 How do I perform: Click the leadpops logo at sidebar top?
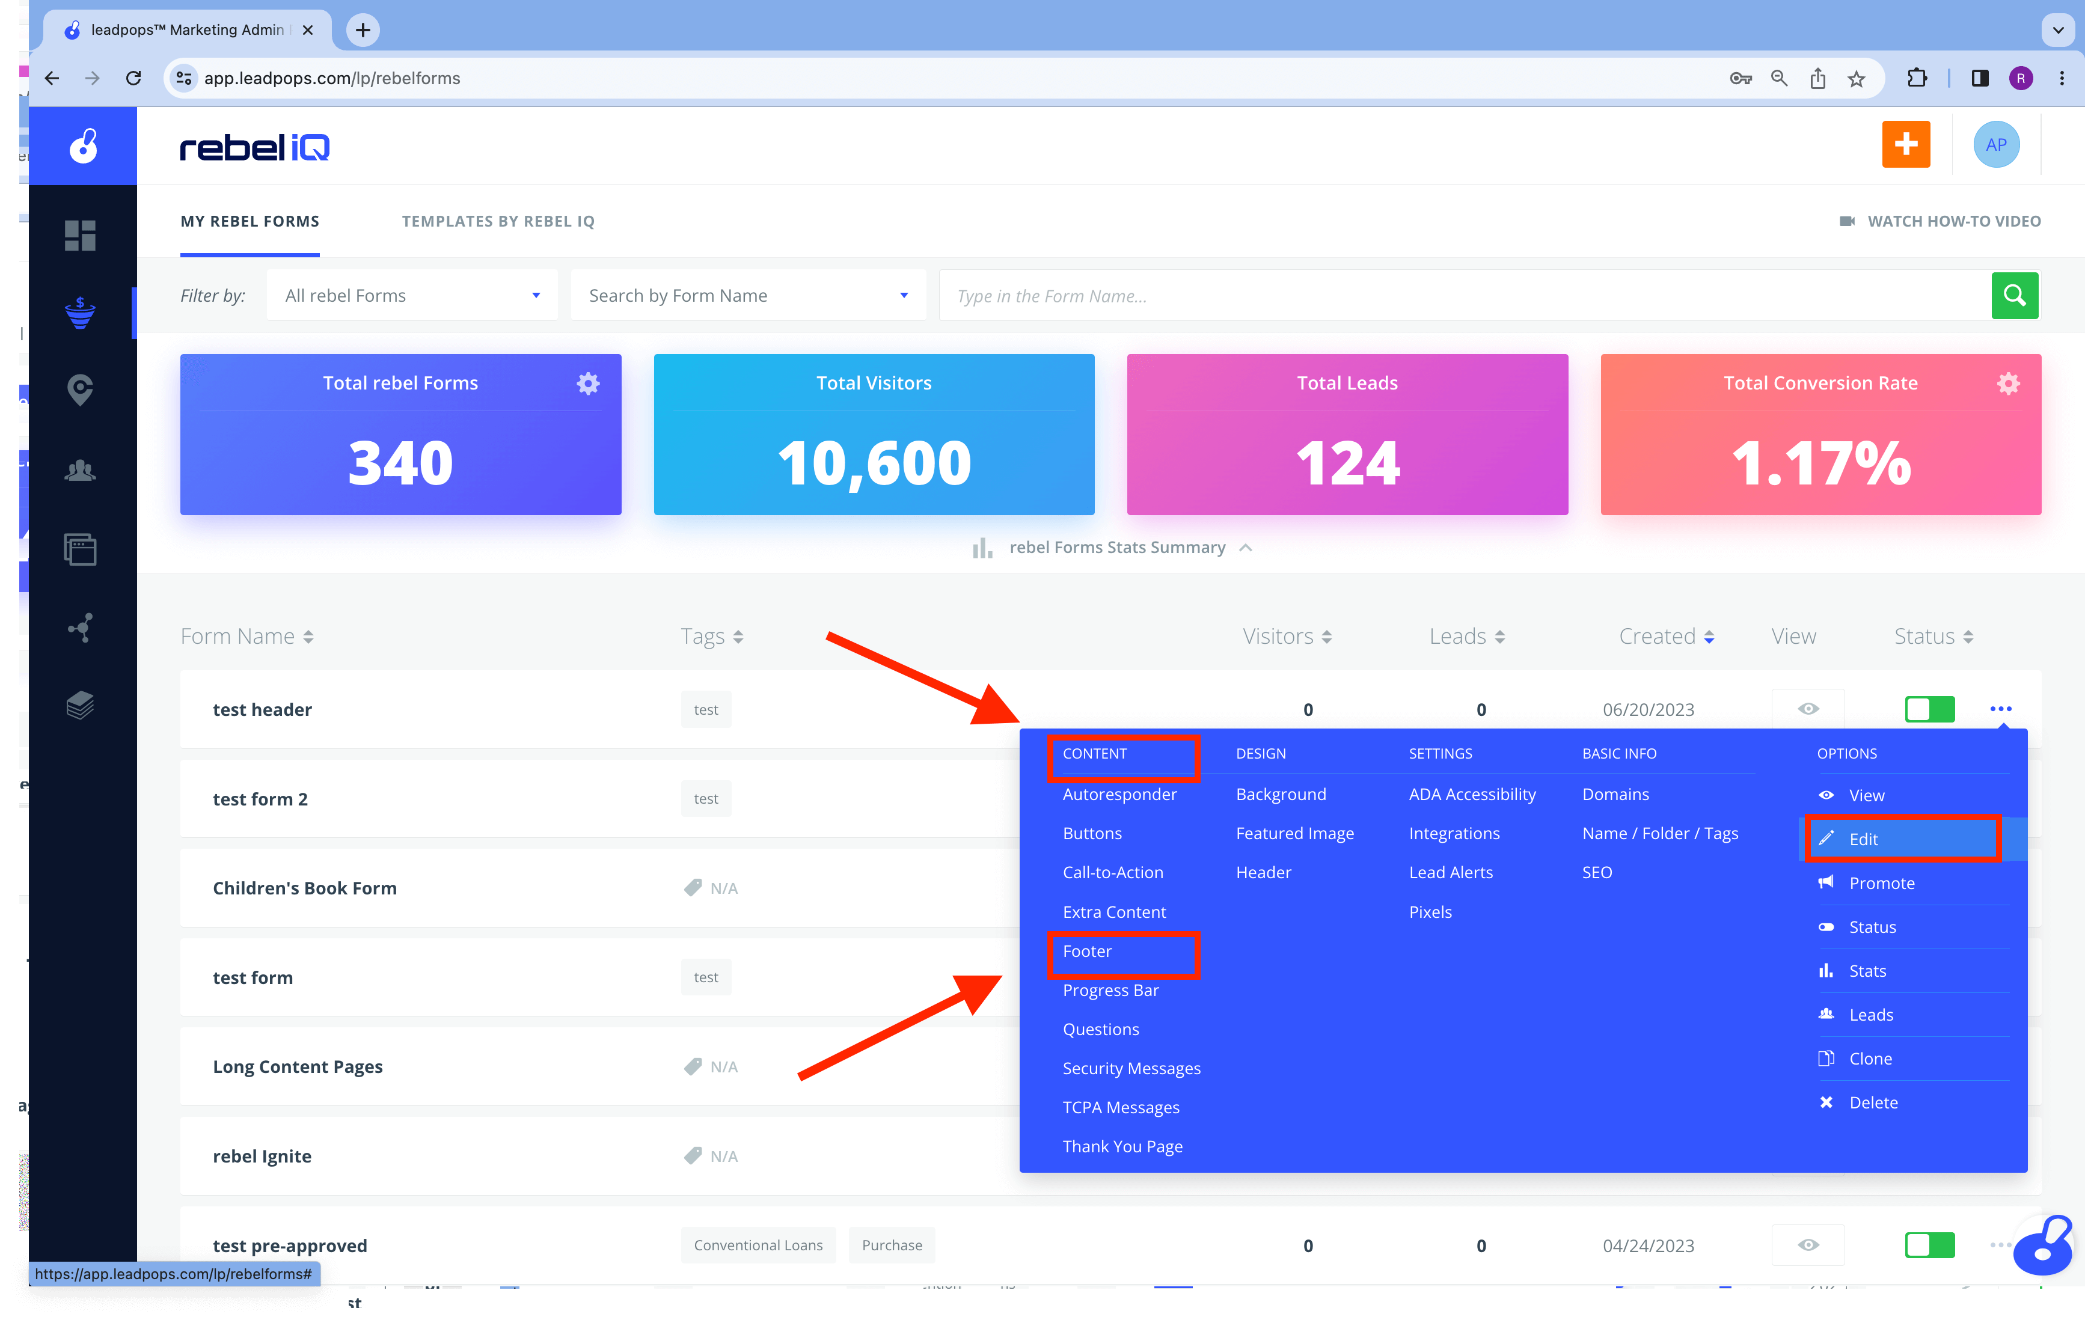[x=83, y=145]
